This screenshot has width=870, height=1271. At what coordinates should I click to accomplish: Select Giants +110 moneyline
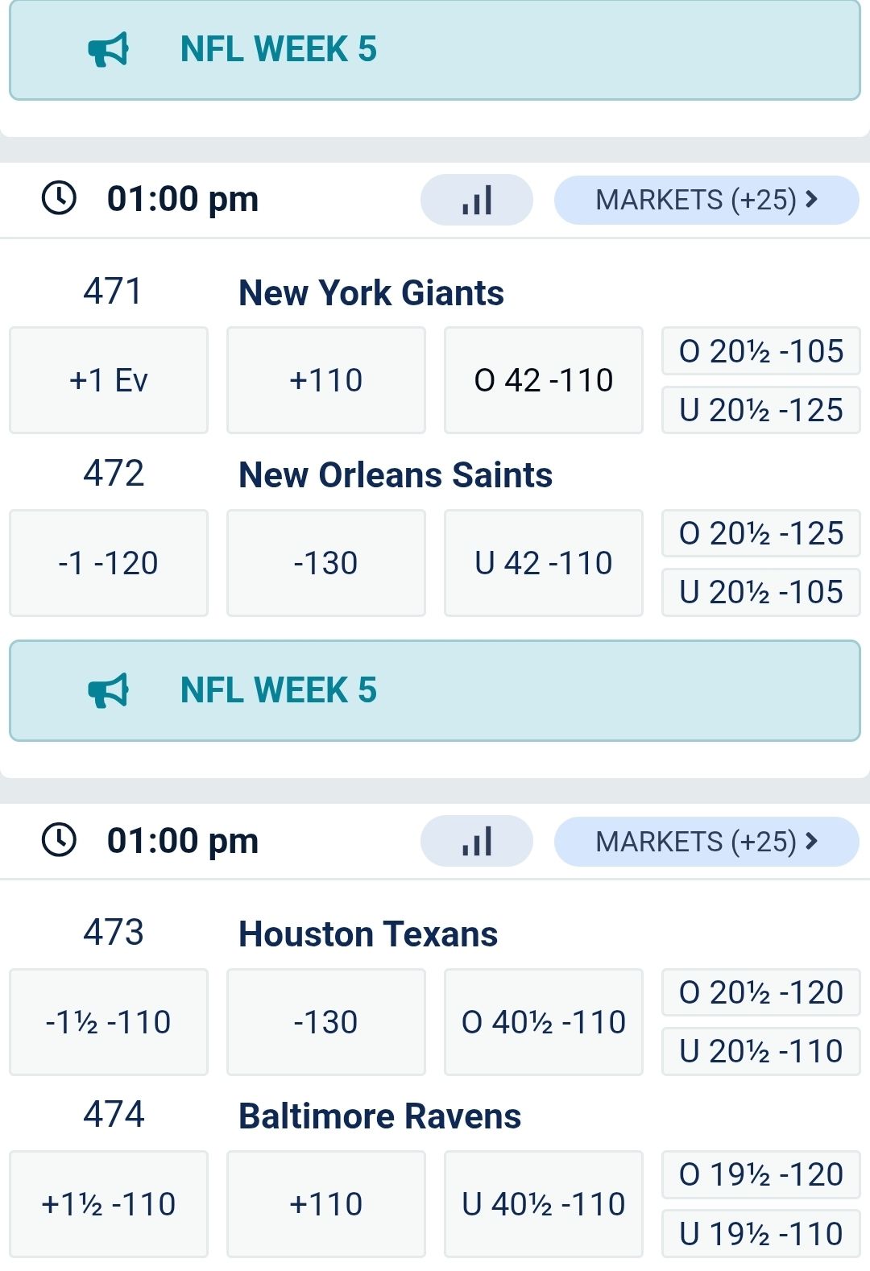pyautogui.click(x=325, y=380)
